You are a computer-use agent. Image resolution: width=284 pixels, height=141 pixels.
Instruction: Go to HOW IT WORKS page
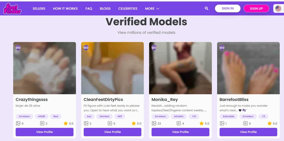coord(65,8)
